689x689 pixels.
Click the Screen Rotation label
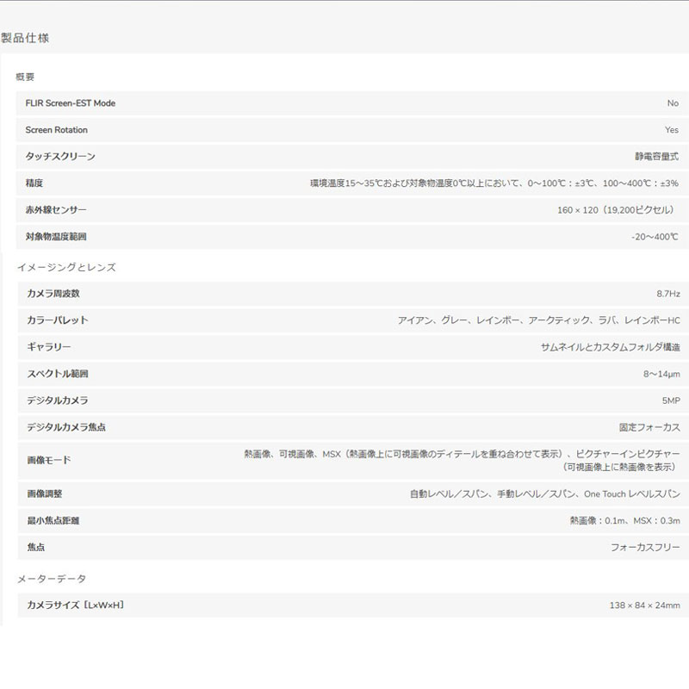point(57,130)
